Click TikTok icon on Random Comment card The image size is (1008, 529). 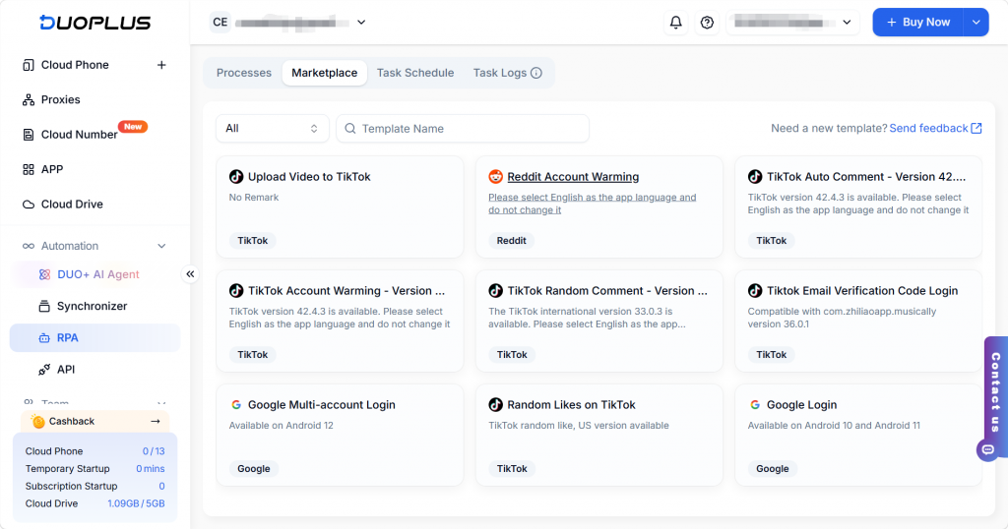click(496, 291)
